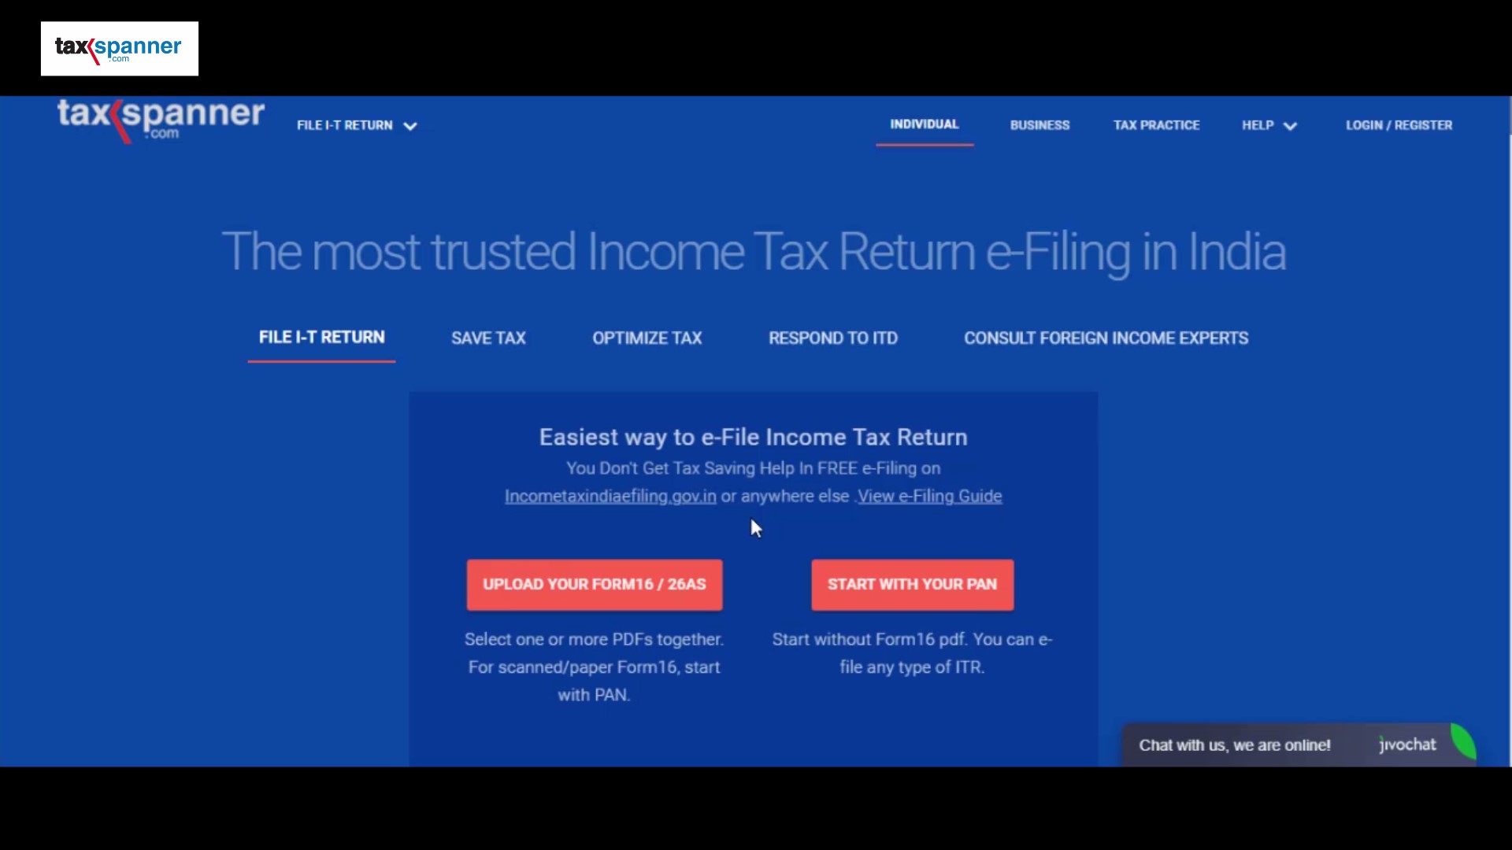The width and height of the screenshot is (1512, 850).
Task: Expand the HELP dropdown menu
Action: pyautogui.click(x=1269, y=124)
